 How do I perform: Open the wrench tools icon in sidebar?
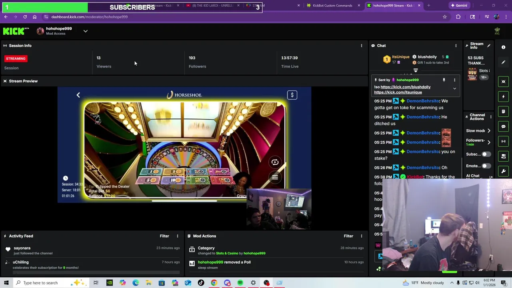[503, 171]
